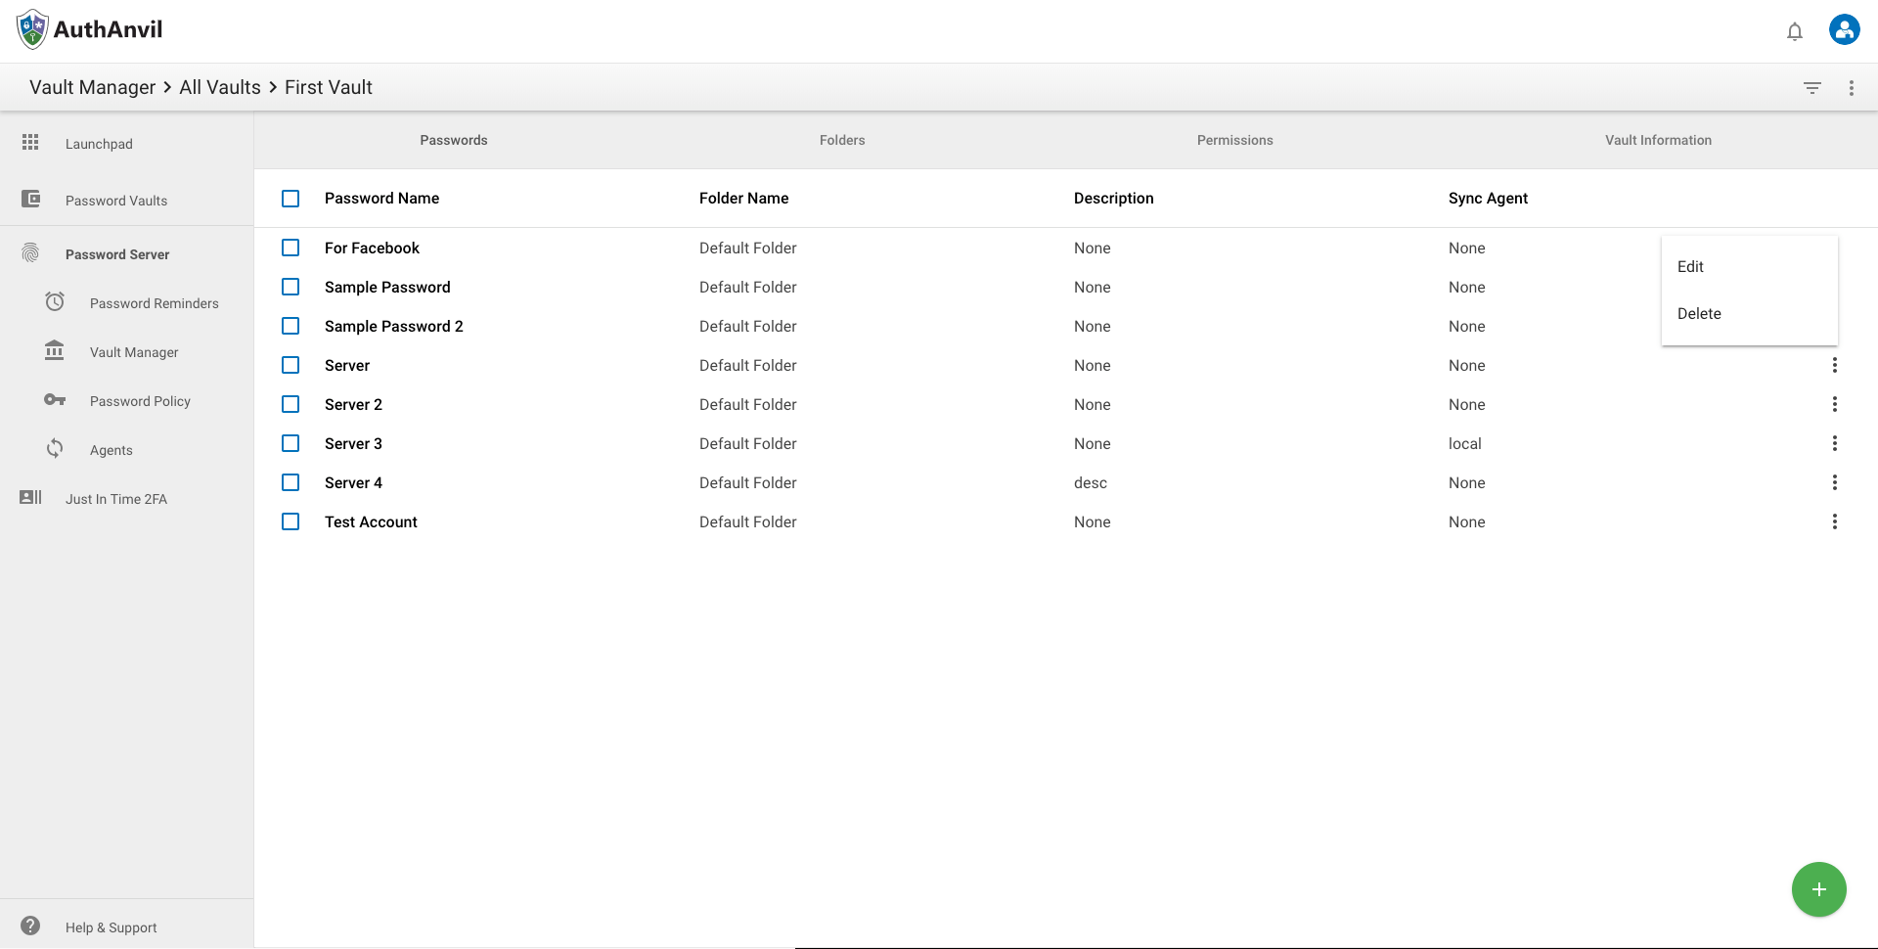
Task: Collapse the Password Server section
Action: [x=117, y=254]
